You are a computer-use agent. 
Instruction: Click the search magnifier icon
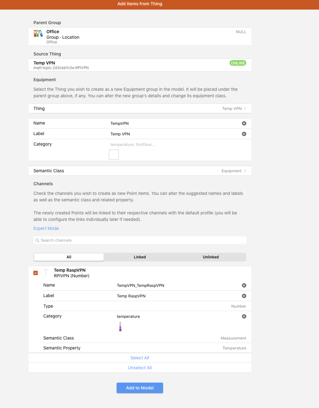click(x=37, y=240)
